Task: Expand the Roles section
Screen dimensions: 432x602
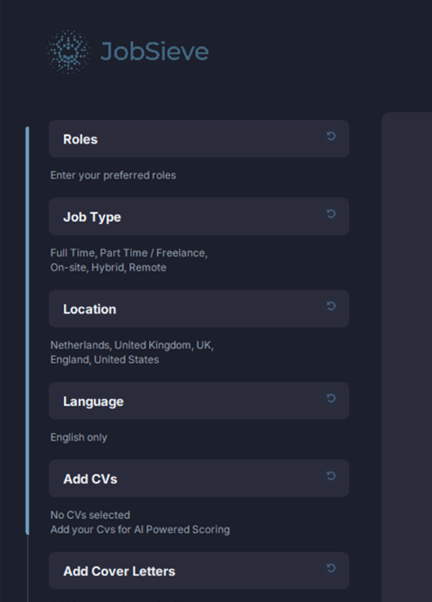Action: pos(199,138)
